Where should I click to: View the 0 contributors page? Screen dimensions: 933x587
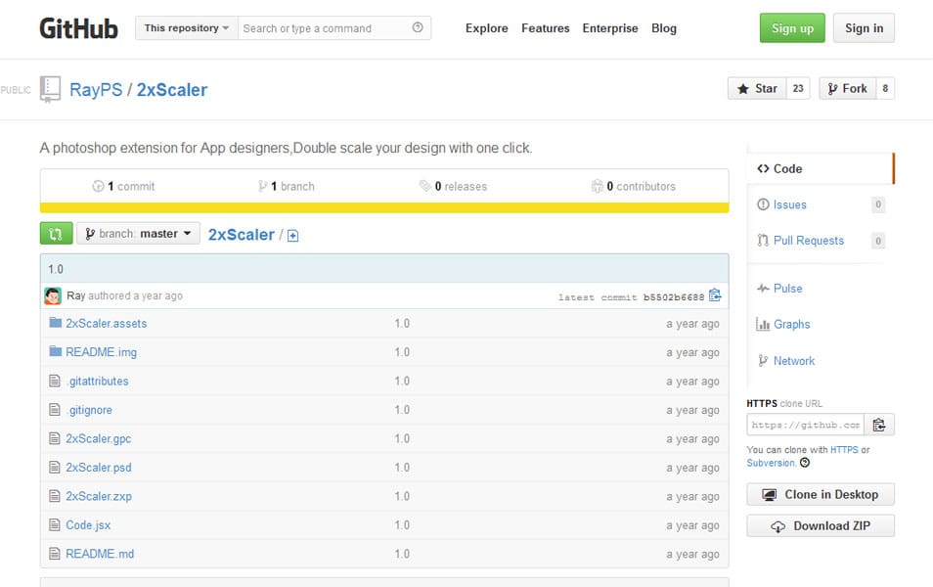(x=633, y=186)
